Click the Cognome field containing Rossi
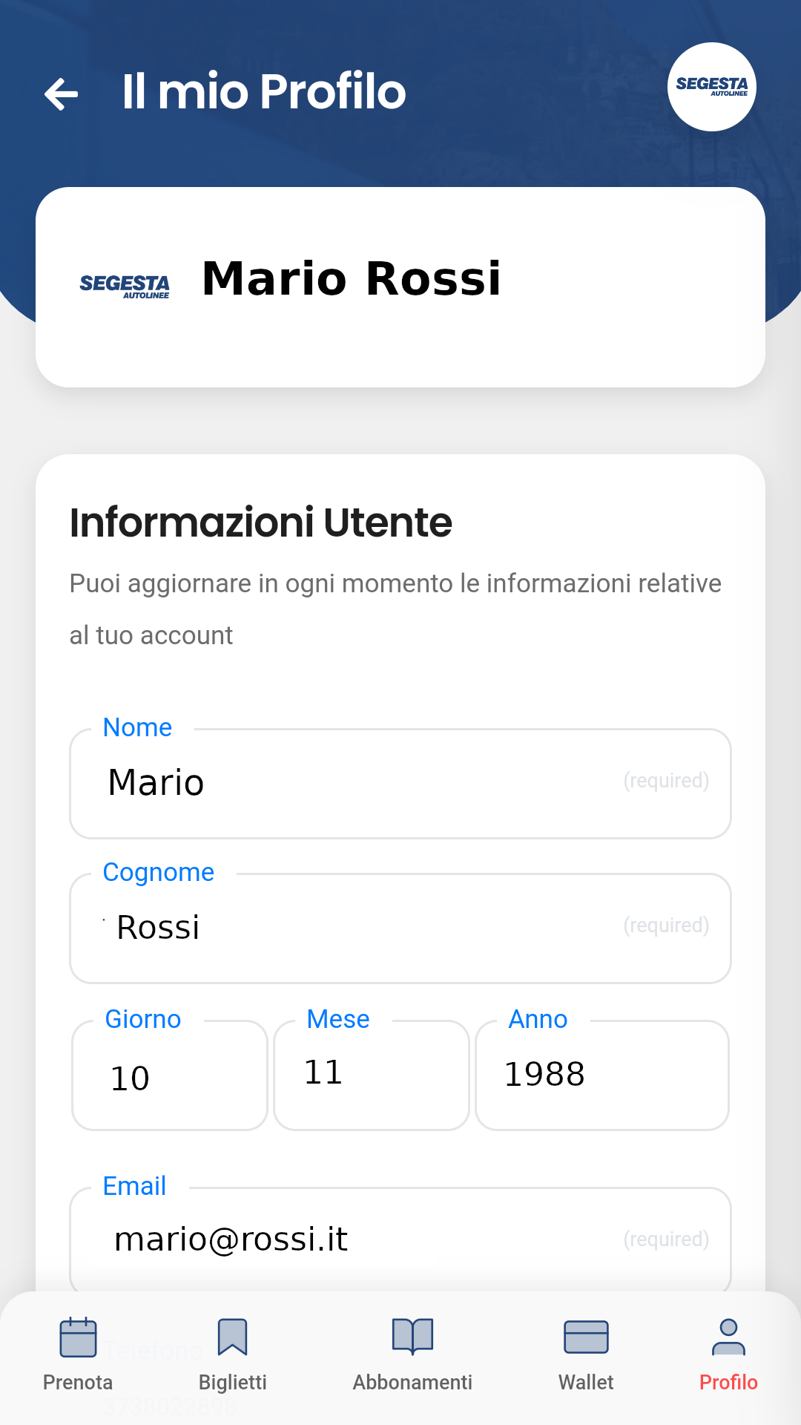Viewport: 801px width, 1425px height. click(x=400, y=928)
